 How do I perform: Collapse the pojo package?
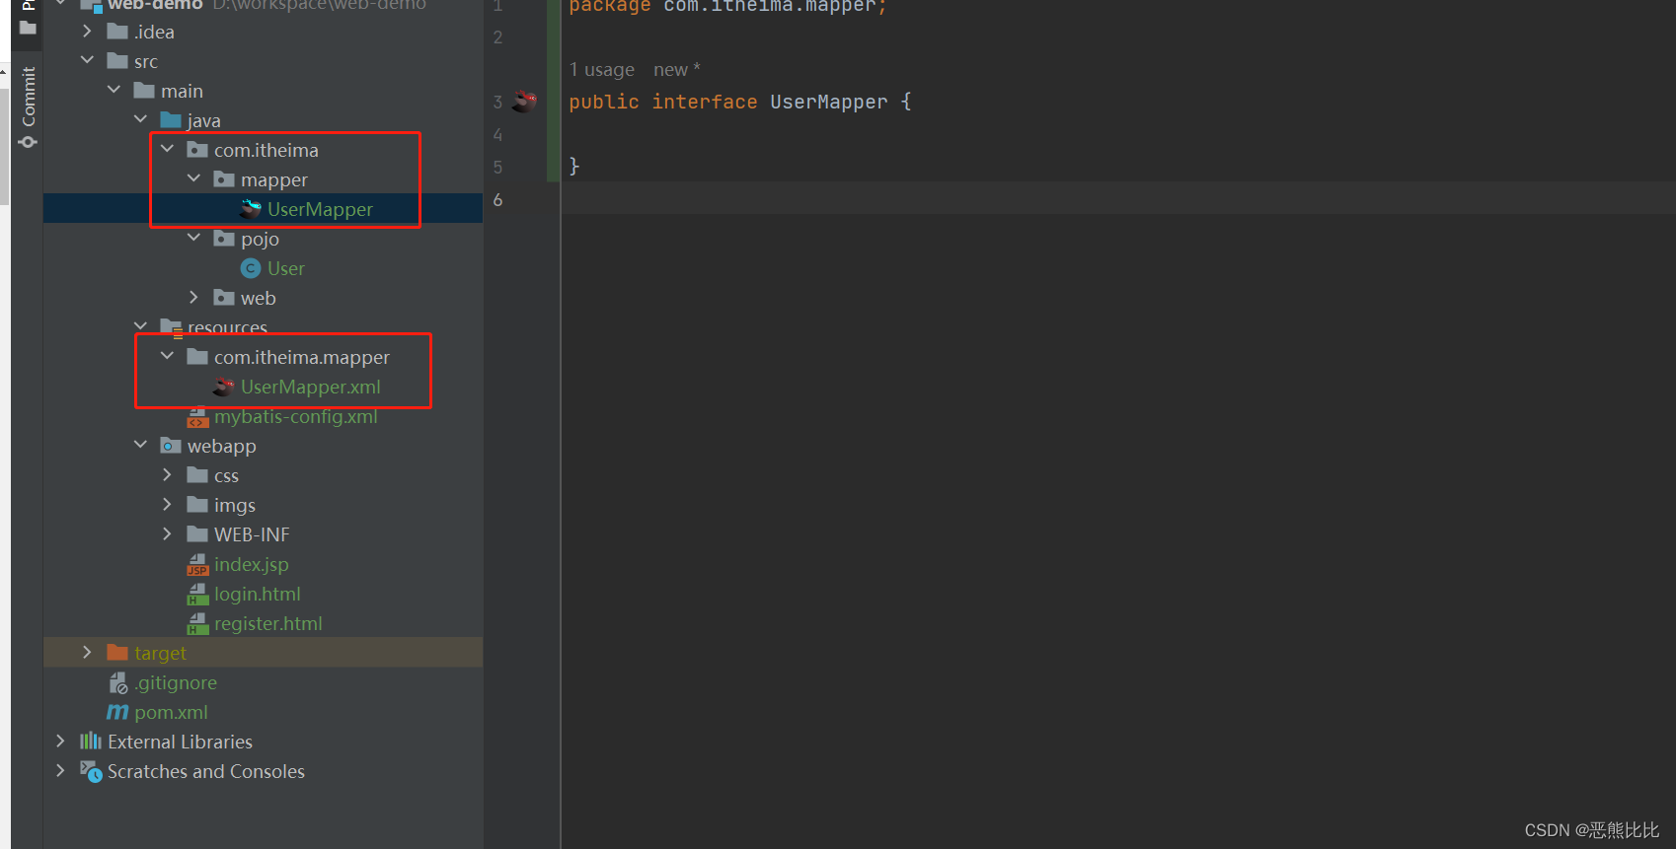coord(193,239)
